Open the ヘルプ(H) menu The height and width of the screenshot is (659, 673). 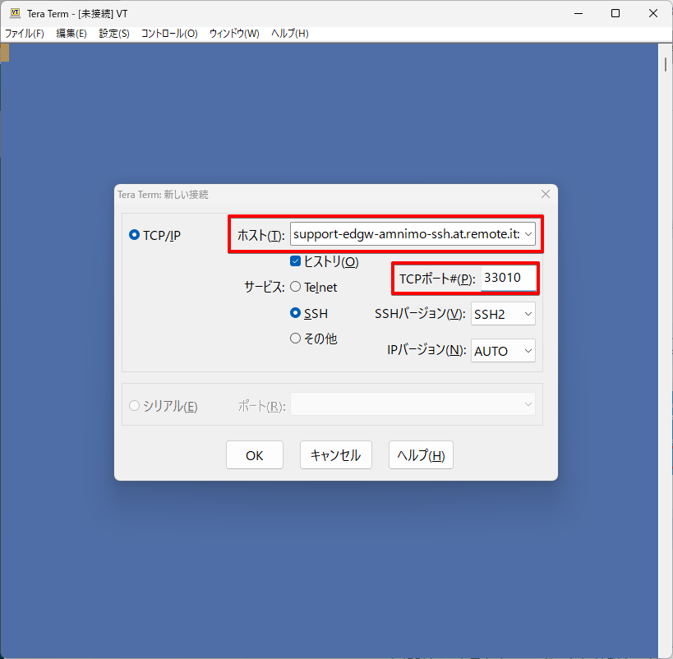tap(290, 34)
